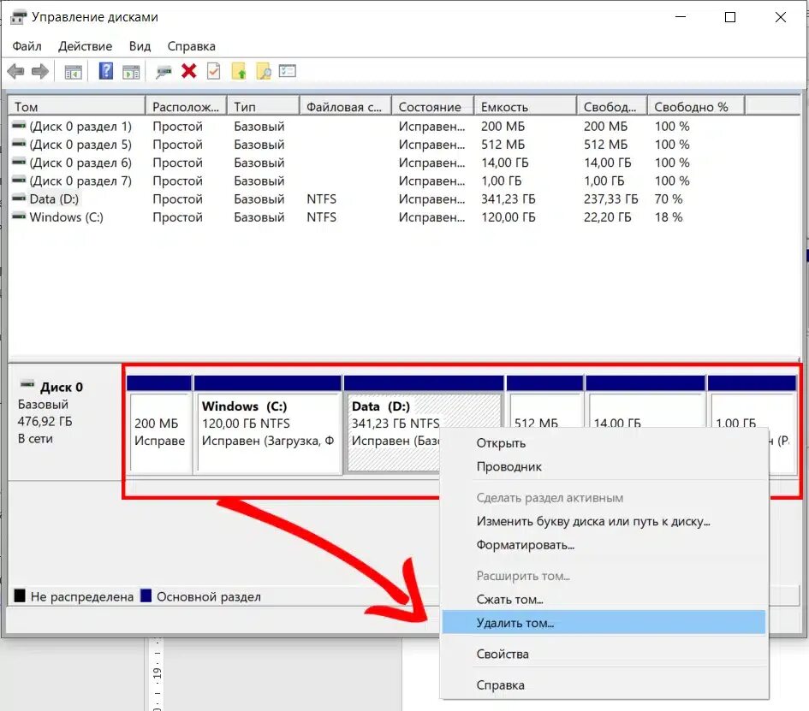Click the 18 % free cell
The image size is (809, 711).
tap(669, 217)
